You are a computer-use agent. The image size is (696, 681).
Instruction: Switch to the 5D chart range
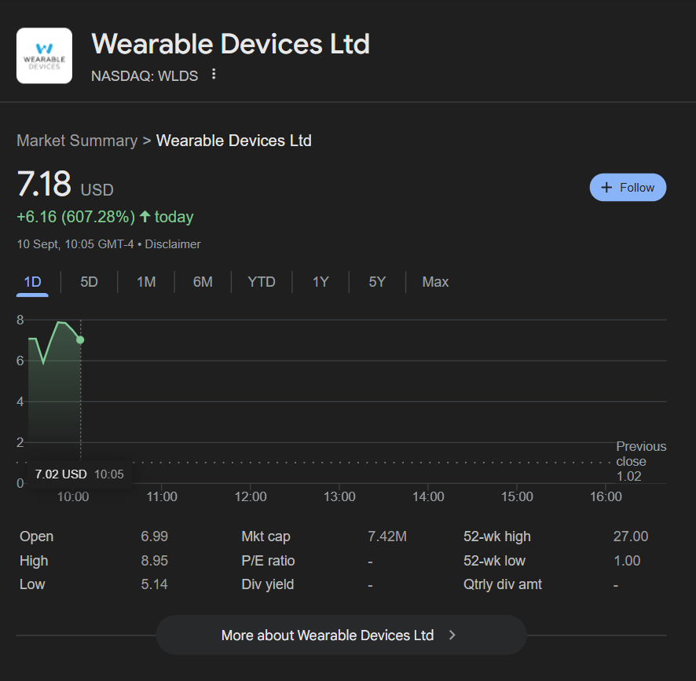pyautogui.click(x=89, y=282)
